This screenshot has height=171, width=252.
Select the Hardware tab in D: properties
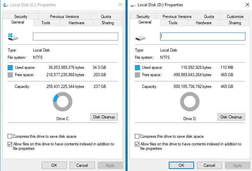pos(203,23)
